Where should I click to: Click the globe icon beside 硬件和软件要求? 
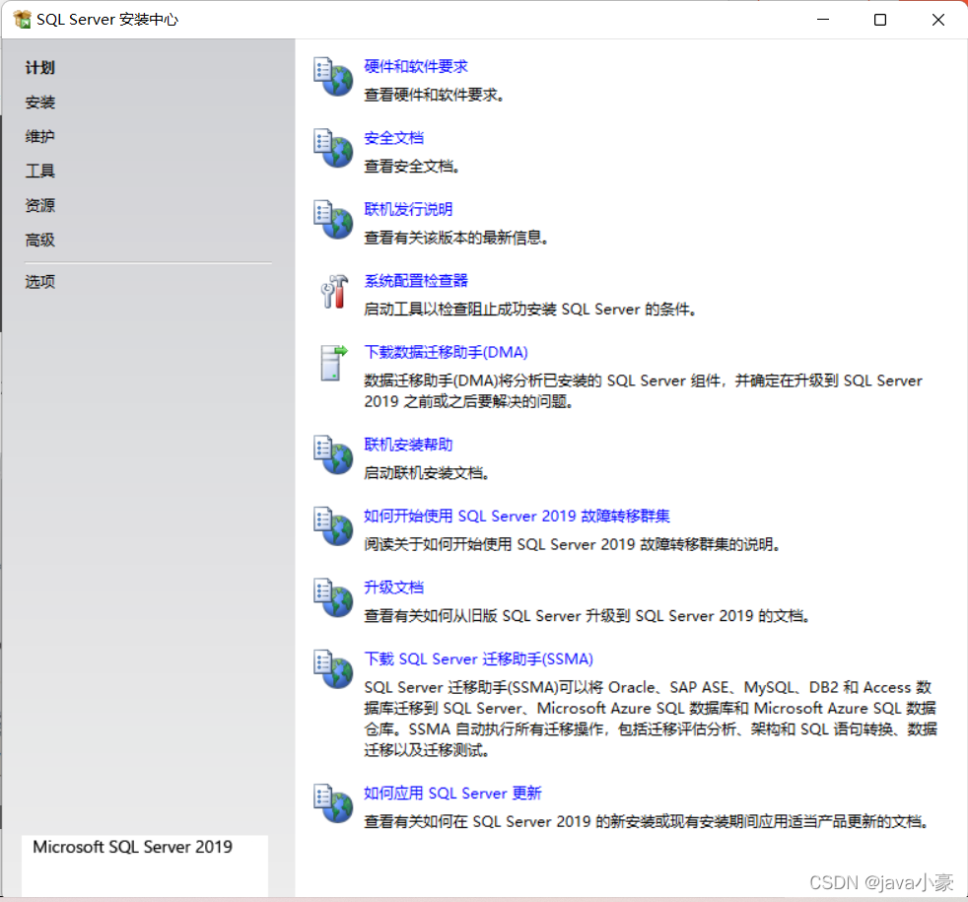click(x=333, y=77)
